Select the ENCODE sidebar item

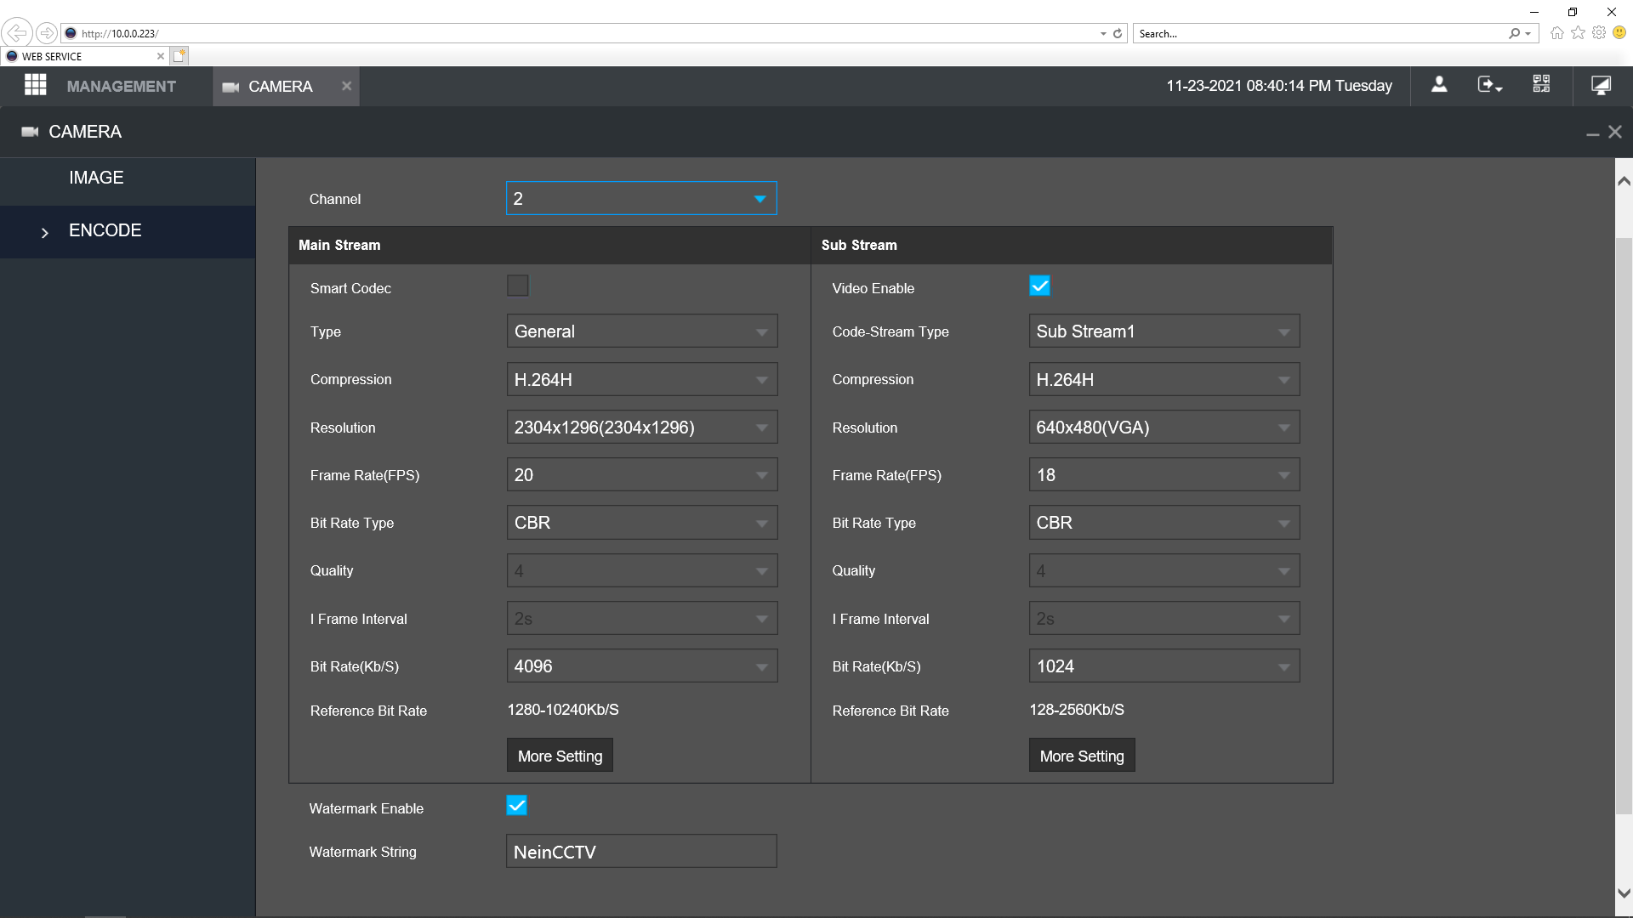point(128,230)
